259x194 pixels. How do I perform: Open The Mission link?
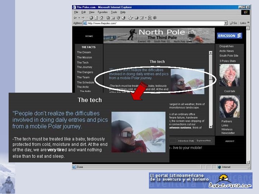(85, 57)
